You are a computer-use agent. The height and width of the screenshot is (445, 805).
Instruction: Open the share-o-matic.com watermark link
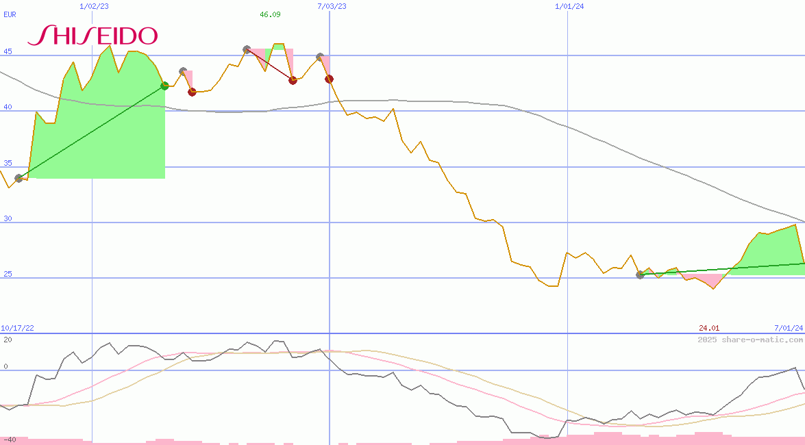[x=750, y=340]
